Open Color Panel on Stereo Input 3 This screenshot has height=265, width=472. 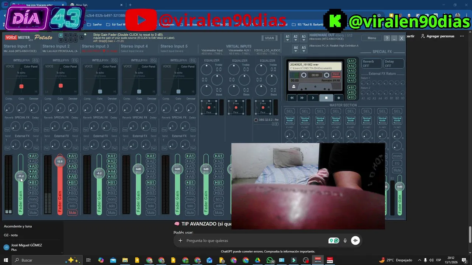[x=109, y=67]
